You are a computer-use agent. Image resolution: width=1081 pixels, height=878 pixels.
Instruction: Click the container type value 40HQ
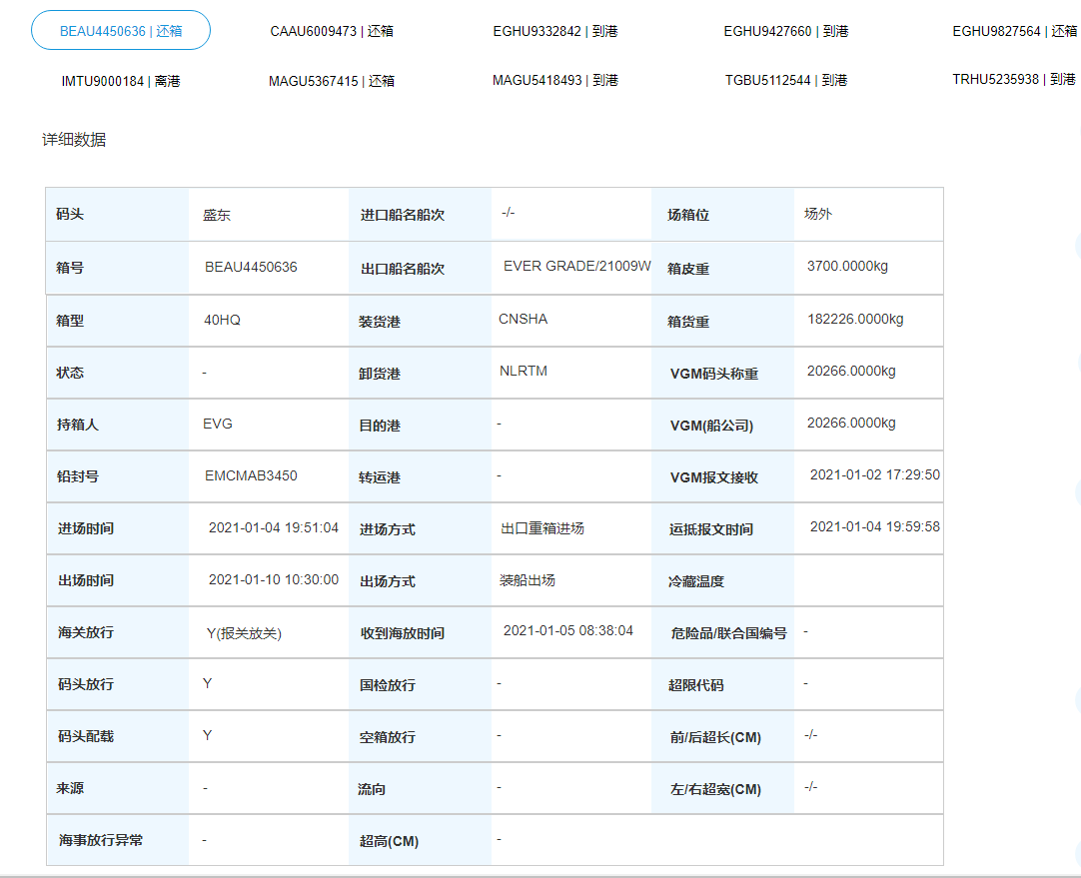point(222,320)
